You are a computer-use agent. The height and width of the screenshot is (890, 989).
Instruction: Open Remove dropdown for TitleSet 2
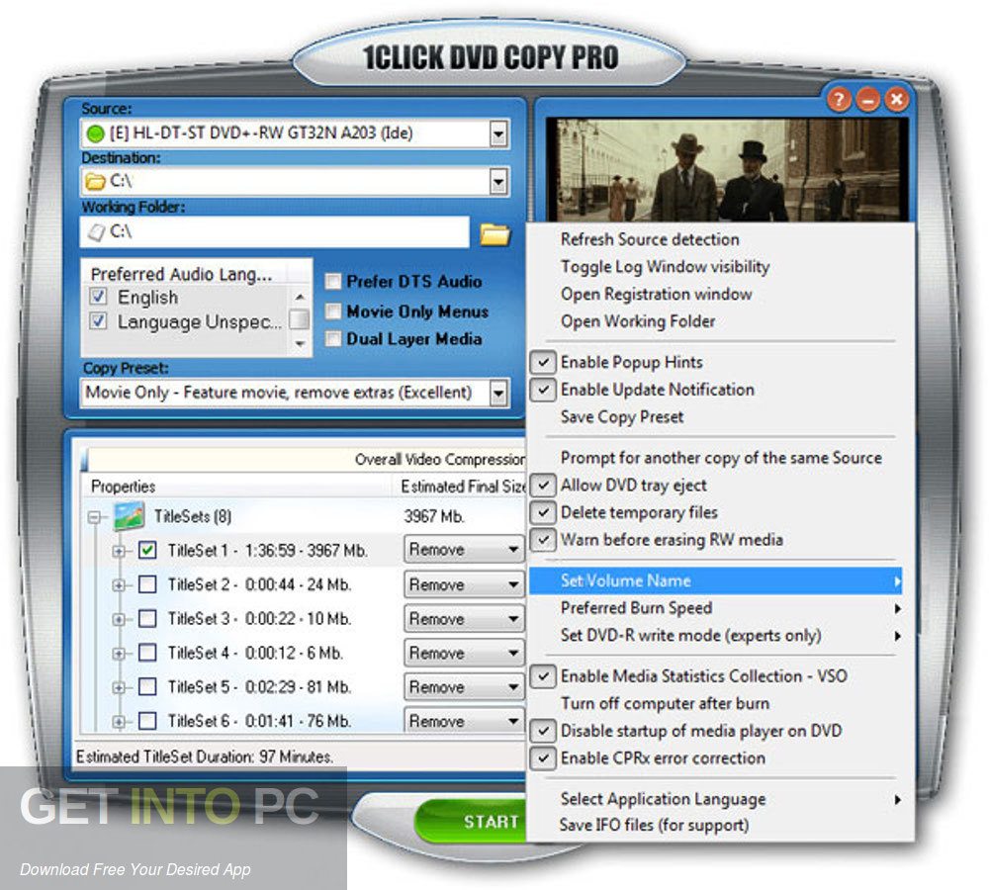464,584
